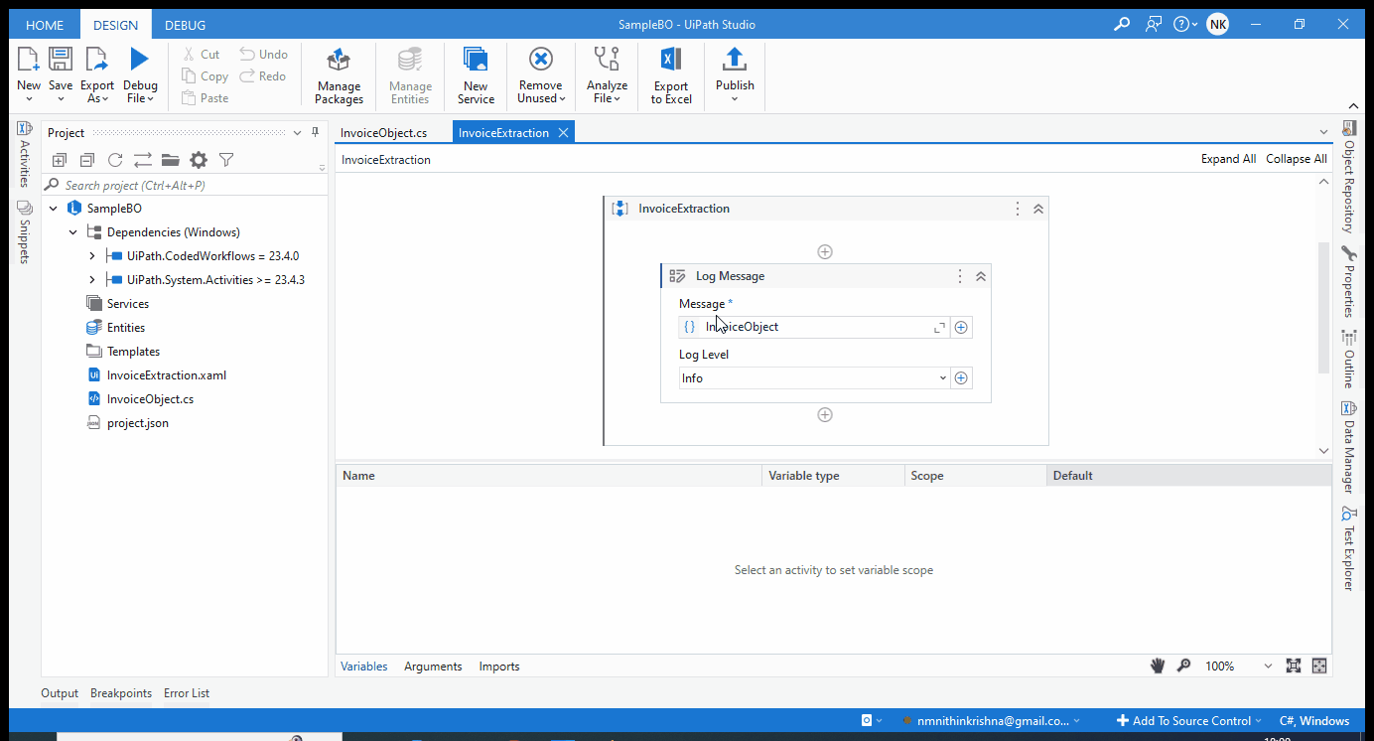Refresh the Project panel

(115, 160)
